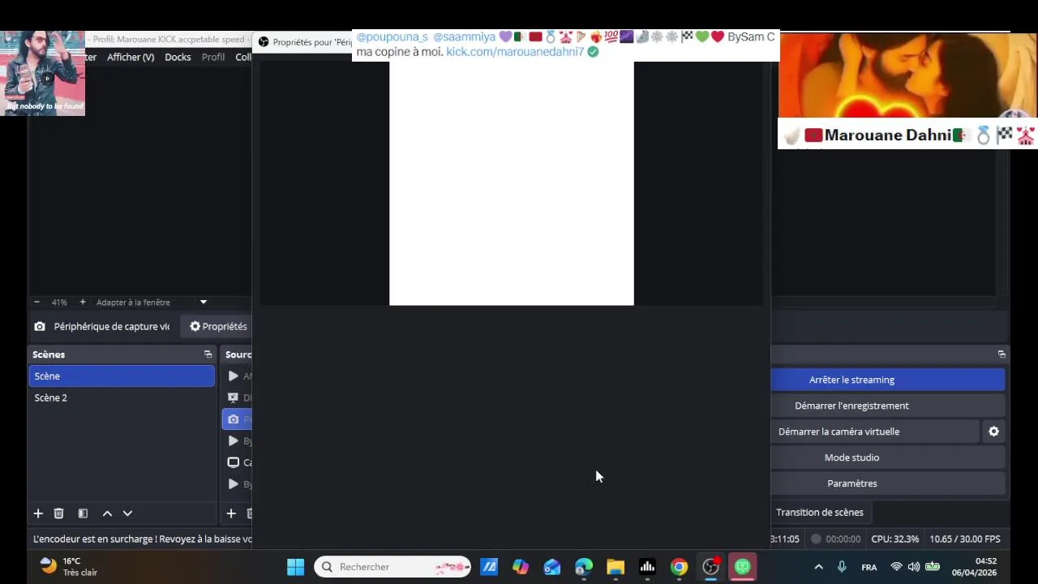Click @saammiya mention
Screen dimensions: 1038x584
(x=464, y=36)
